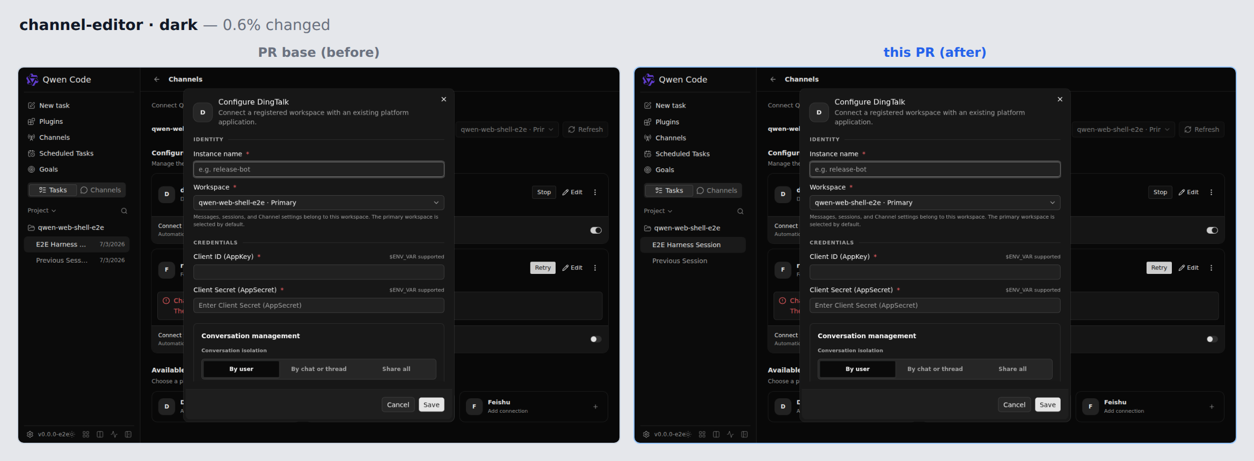
Task: Close the Configure DingTalk dialog in after panel
Action: pos(1060,99)
